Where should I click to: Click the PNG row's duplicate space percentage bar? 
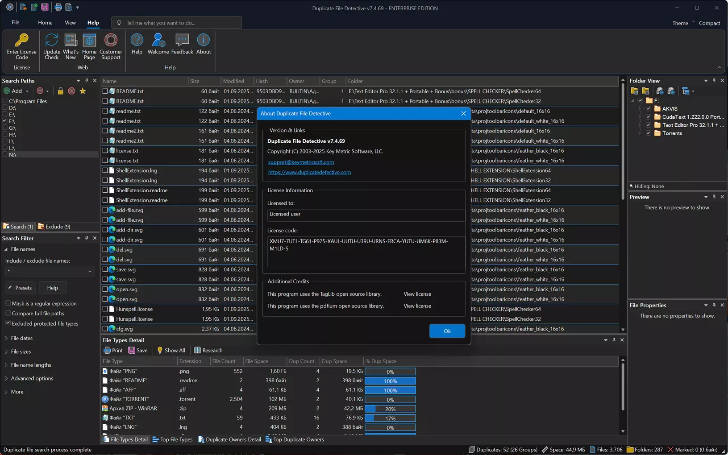point(390,372)
